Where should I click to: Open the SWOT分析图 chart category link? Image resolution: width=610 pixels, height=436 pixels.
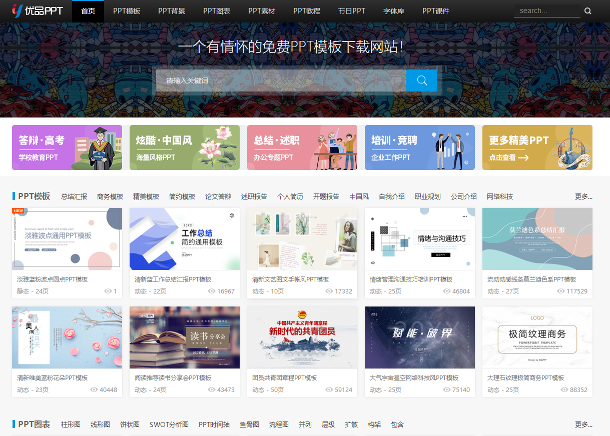click(169, 424)
